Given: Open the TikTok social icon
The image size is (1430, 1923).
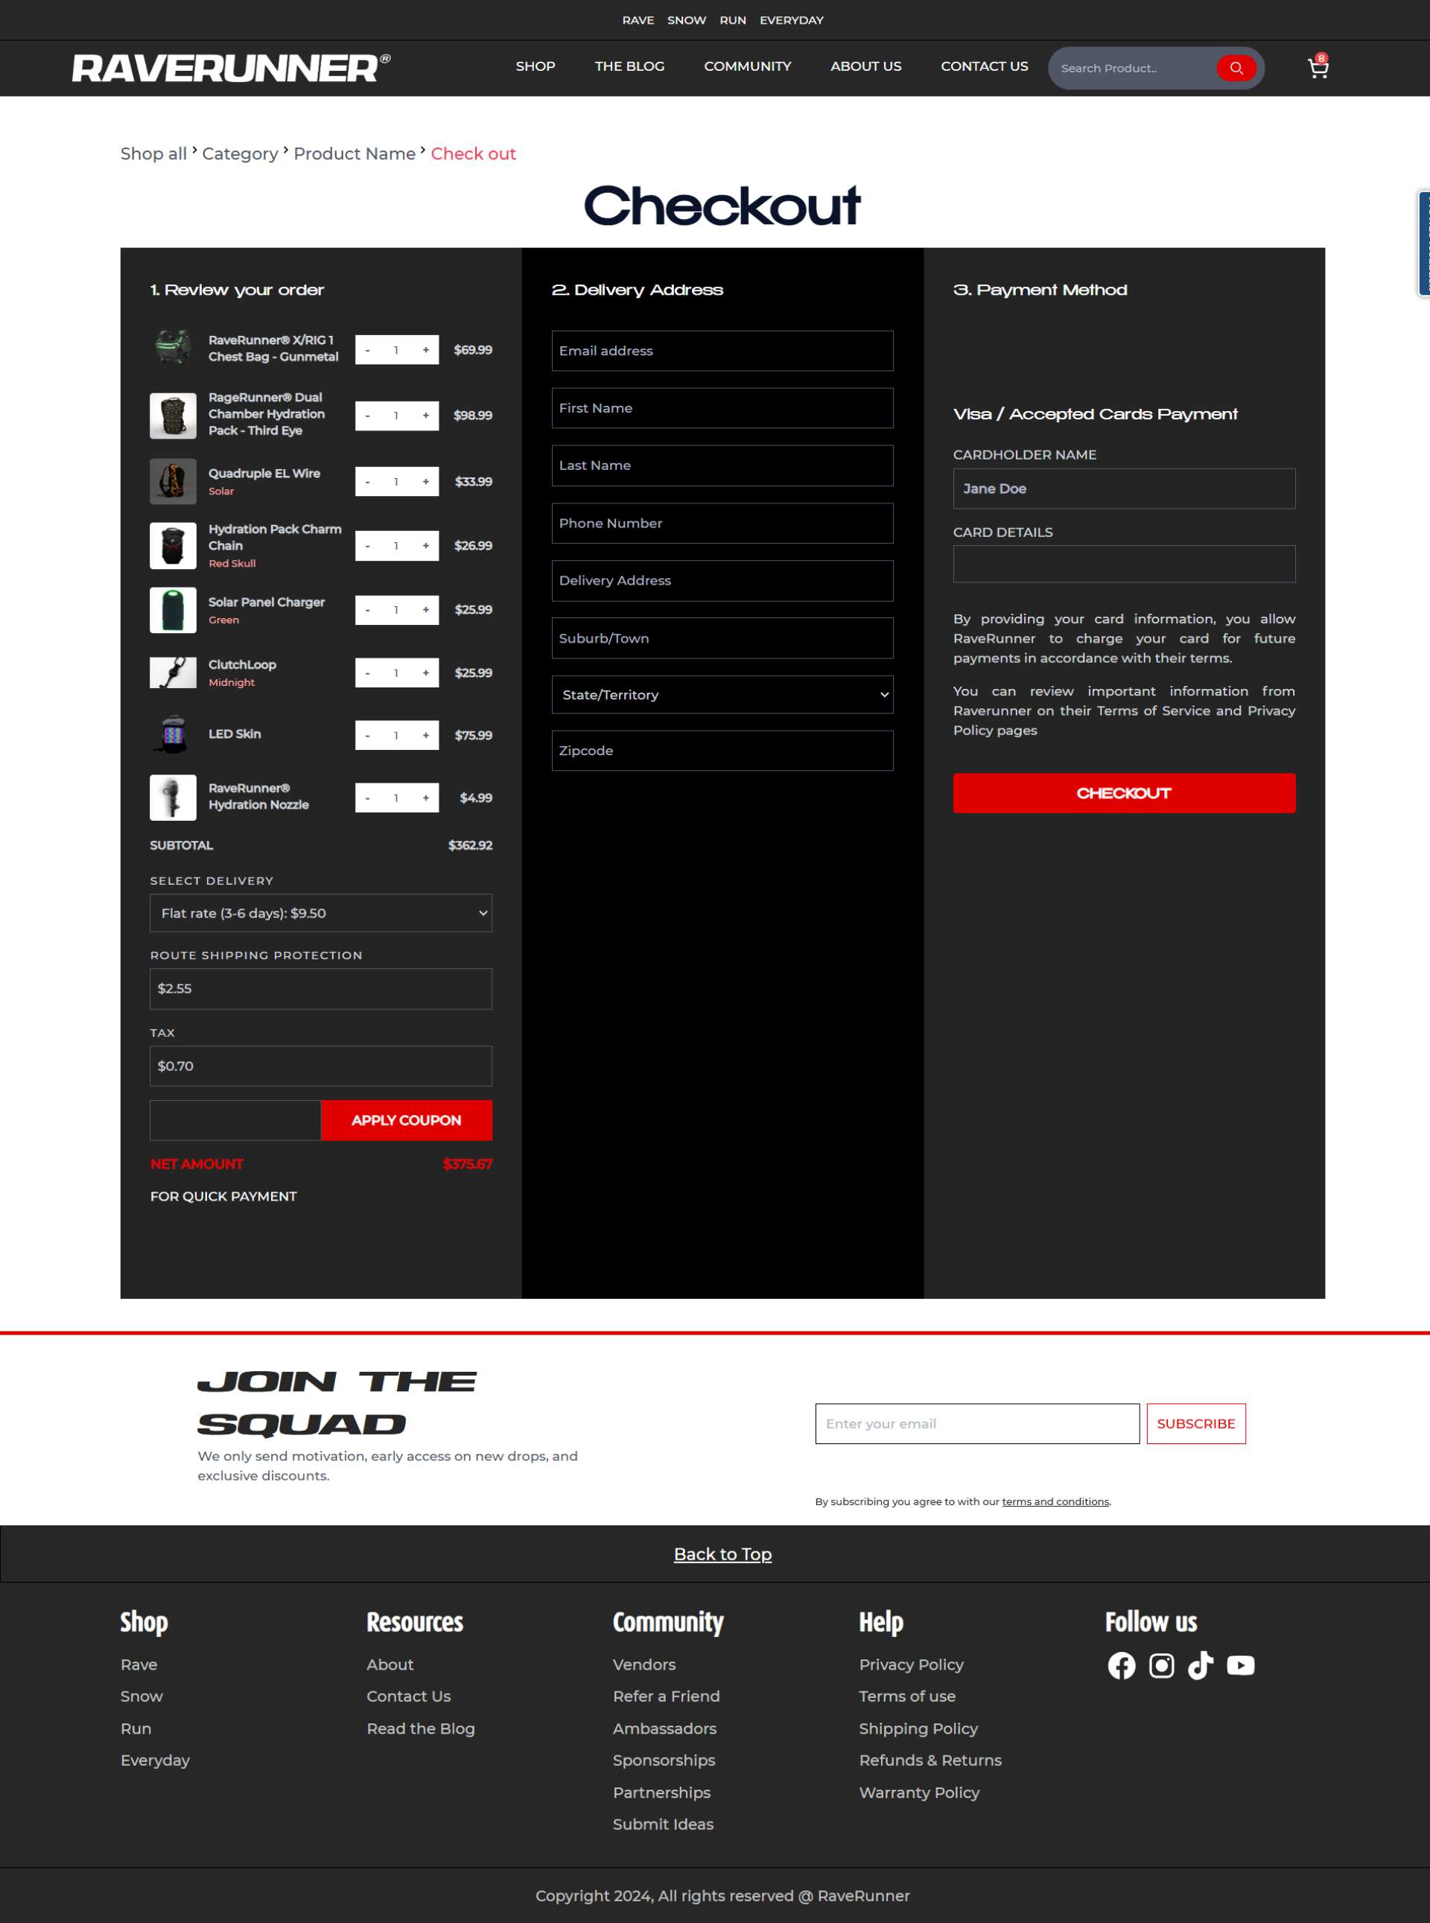Looking at the screenshot, I should point(1200,1665).
